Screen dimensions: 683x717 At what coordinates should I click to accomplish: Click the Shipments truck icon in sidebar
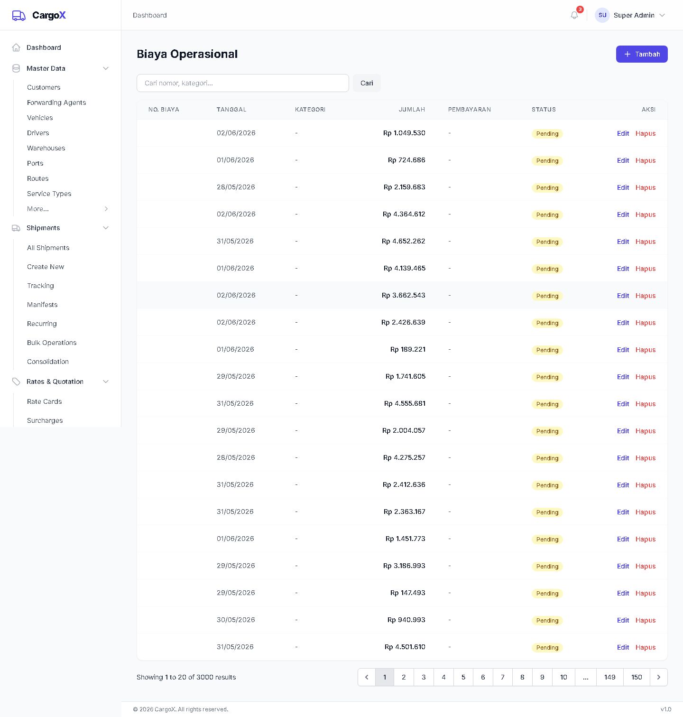(x=16, y=228)
